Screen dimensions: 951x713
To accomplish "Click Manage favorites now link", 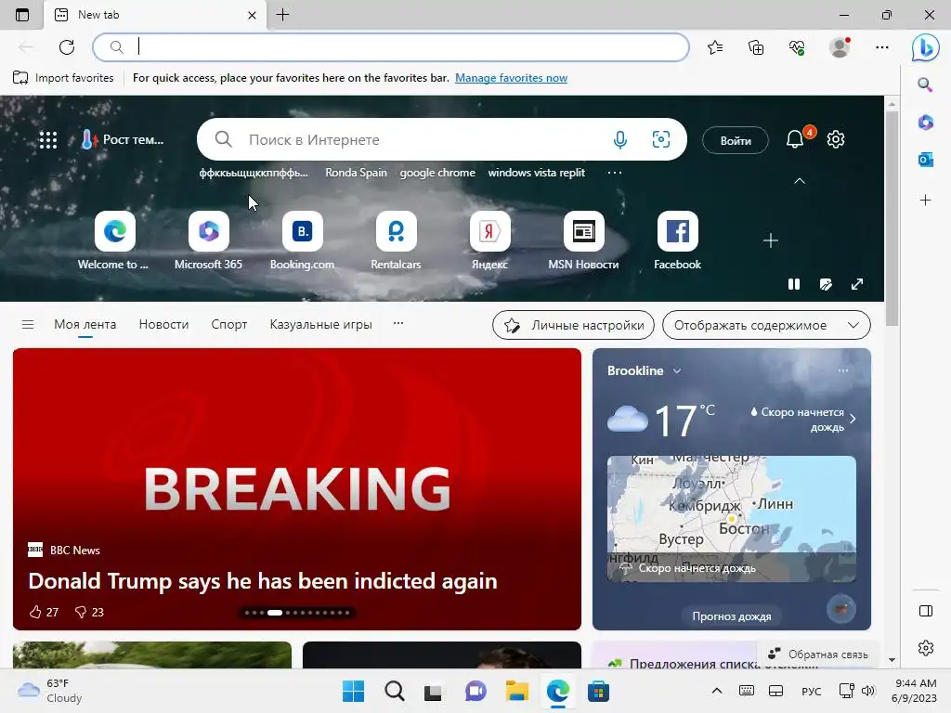I will [512, 78].
